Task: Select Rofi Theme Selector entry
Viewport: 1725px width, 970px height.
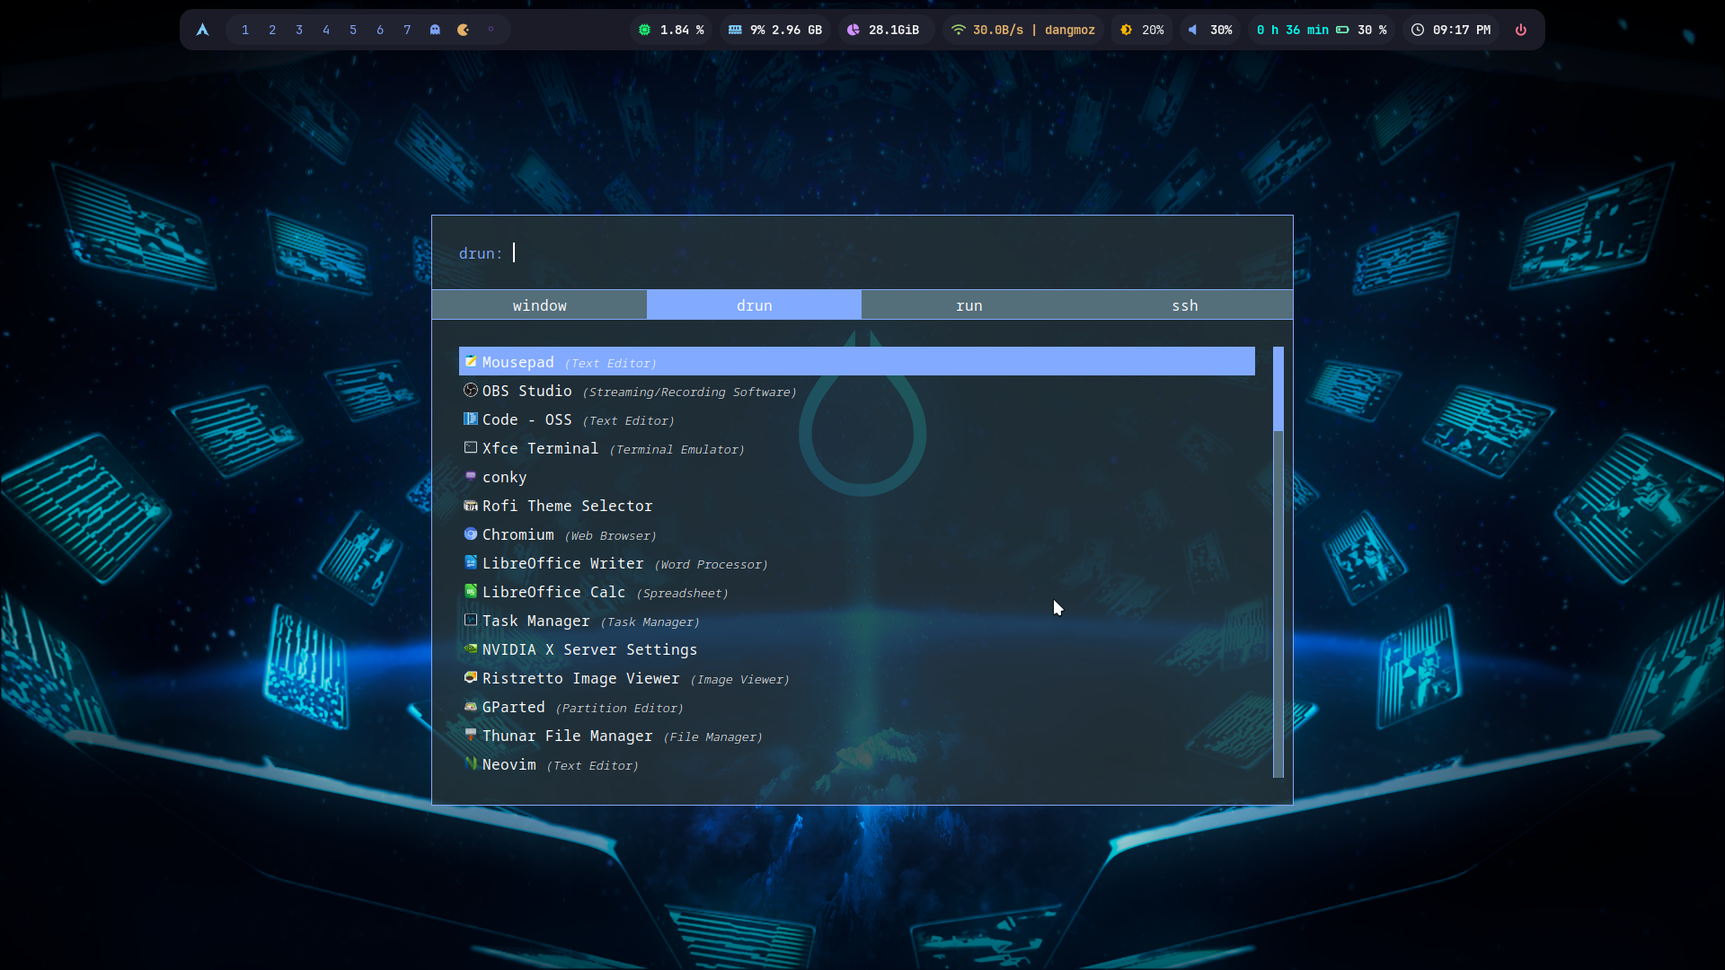Action: [x=567, y=506]
